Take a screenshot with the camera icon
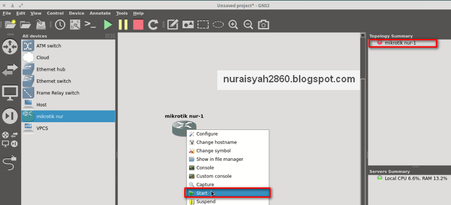Viewport: 451px width, 205px height. click(263, 24)
